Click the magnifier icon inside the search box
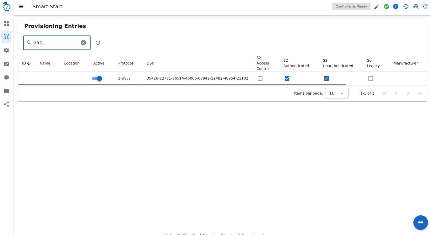 pos(29,43)
